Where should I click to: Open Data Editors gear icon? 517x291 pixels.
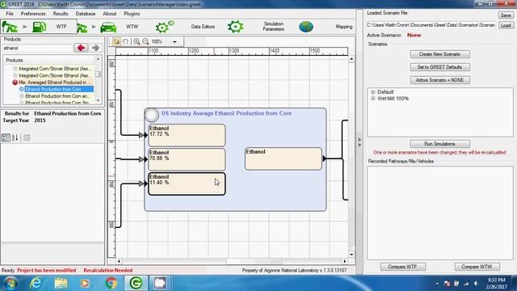[165, 27]
